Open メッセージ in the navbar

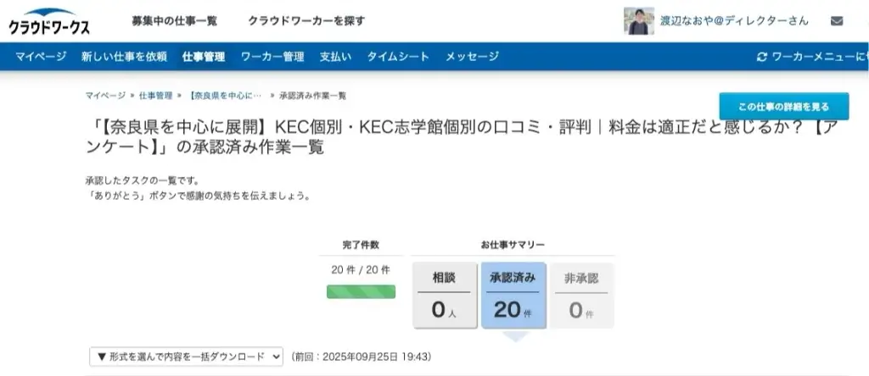click(472, 57)
